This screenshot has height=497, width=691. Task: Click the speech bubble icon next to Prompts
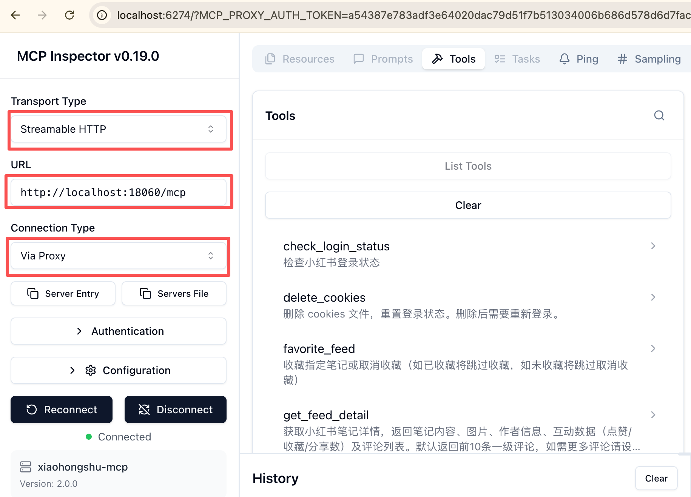[x=359, y=59]
